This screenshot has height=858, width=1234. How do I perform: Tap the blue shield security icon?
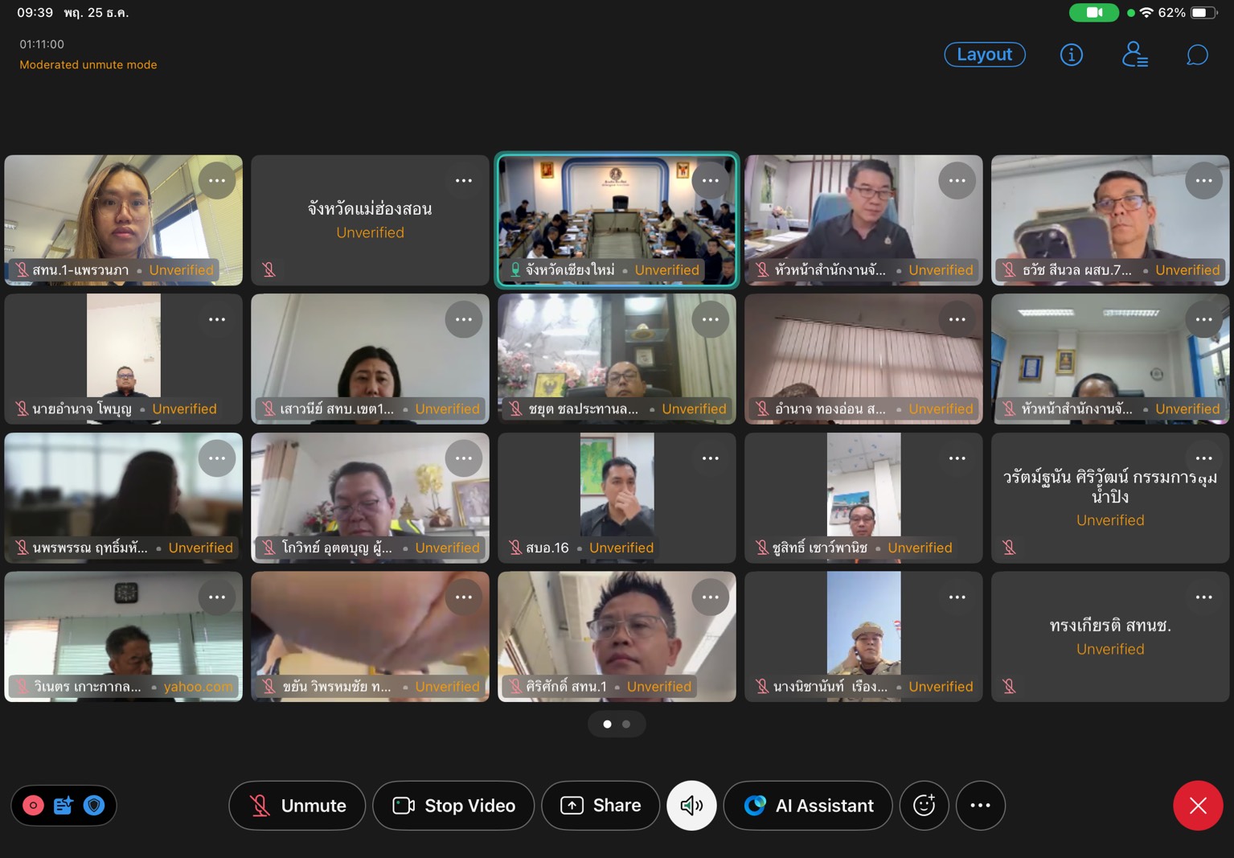pos(94,805)
